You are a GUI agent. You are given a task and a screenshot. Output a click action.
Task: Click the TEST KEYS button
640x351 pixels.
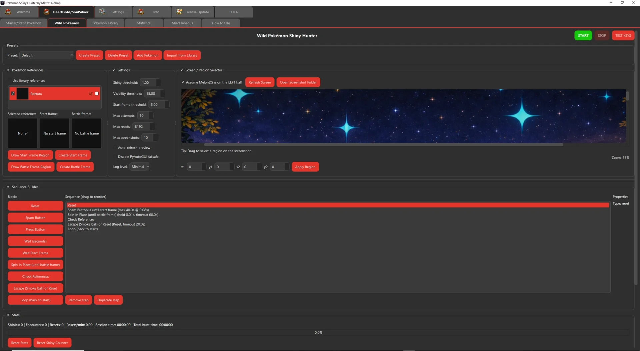(623, 36)
